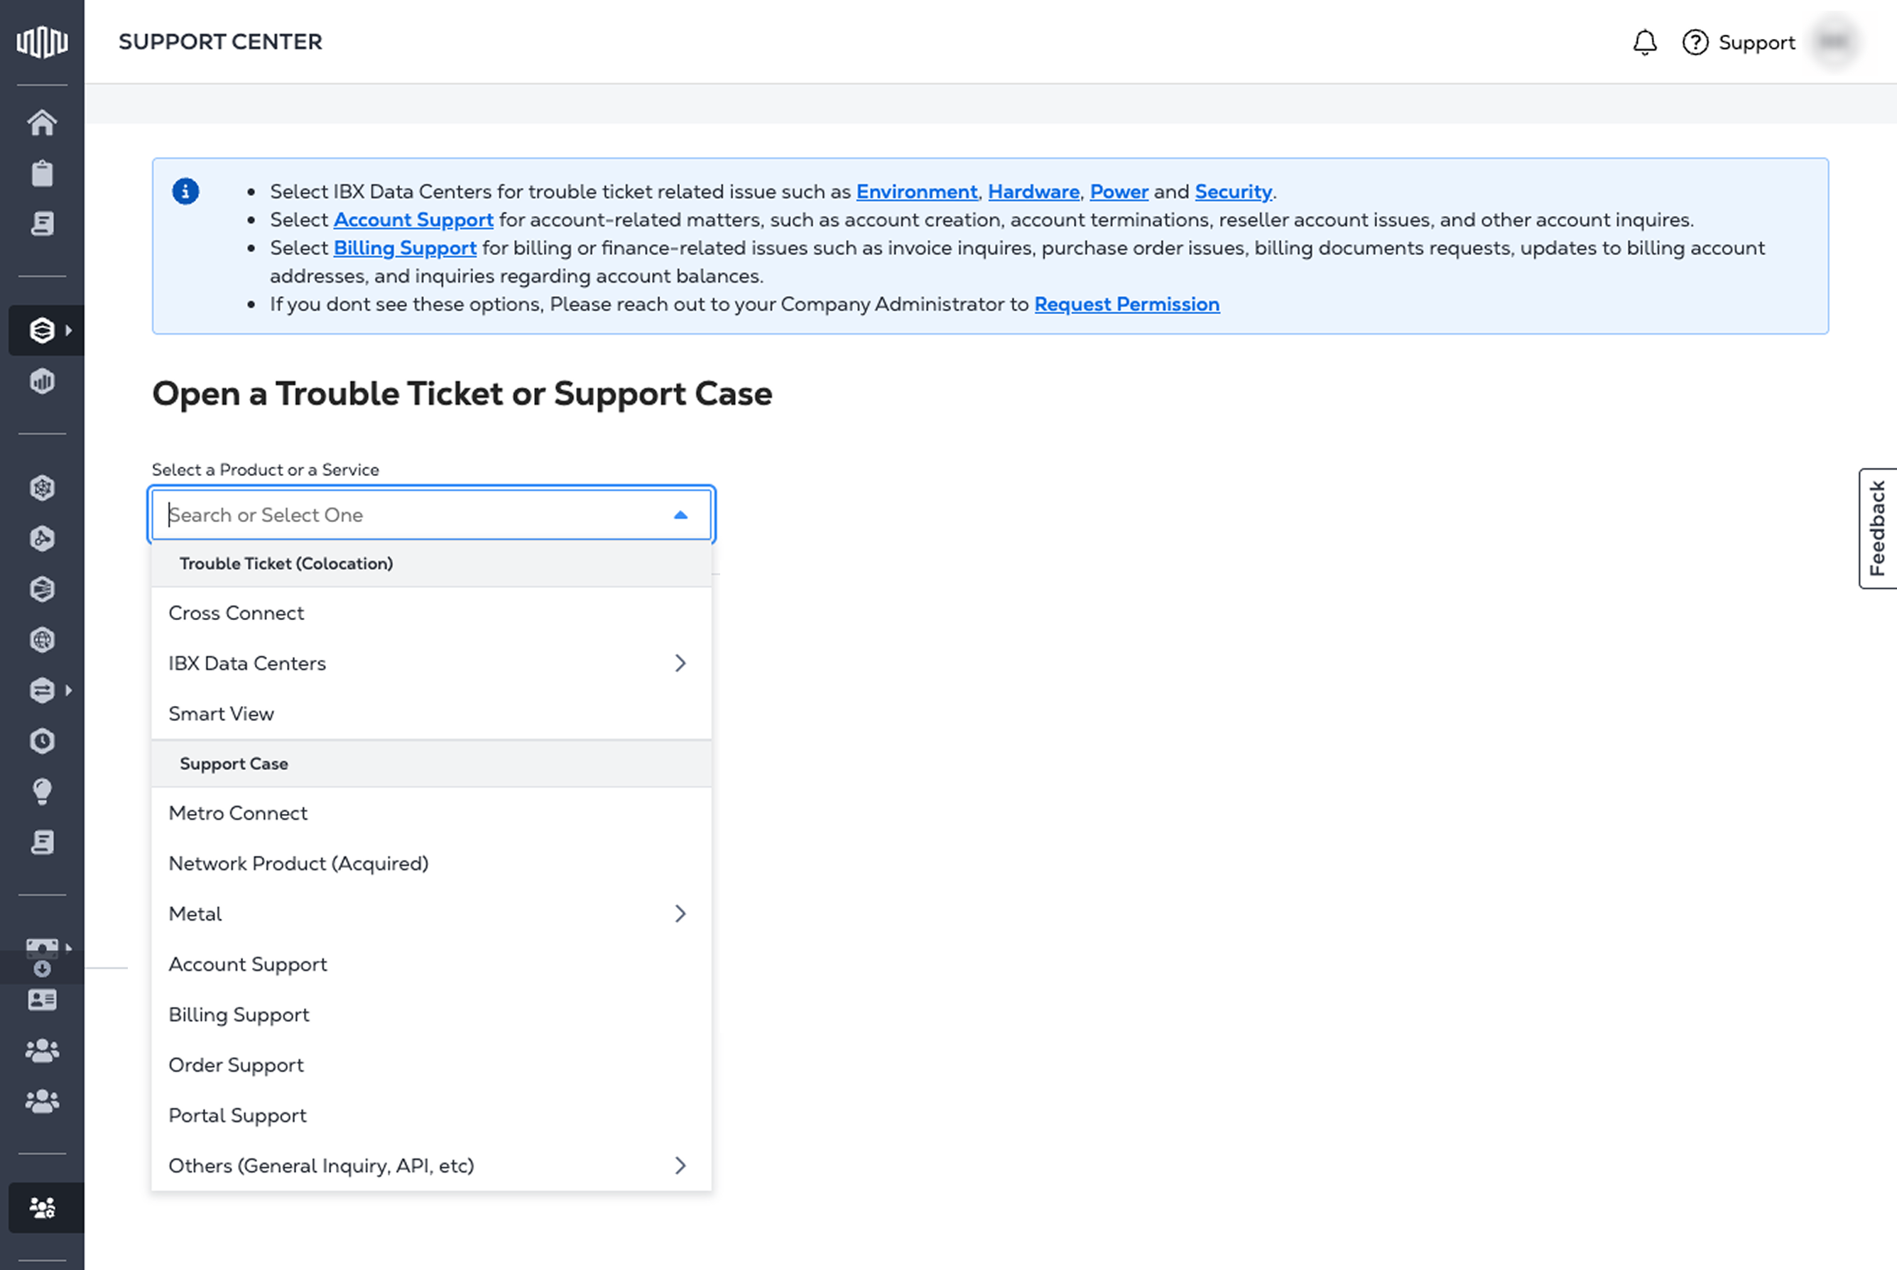The image size is (1897, 1270).
Task: Follow the Environment link in info banner
Action: coord(916,192)
